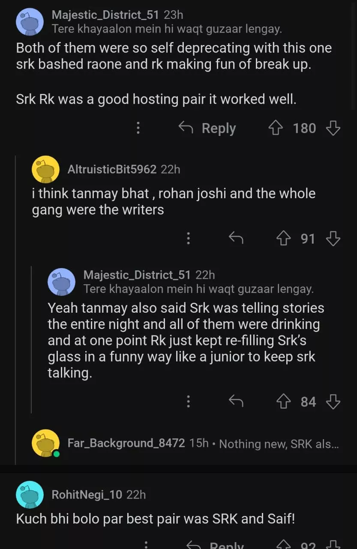
Task: Open Majestic_District_51's profile from top comment
Action: [105, 15]
